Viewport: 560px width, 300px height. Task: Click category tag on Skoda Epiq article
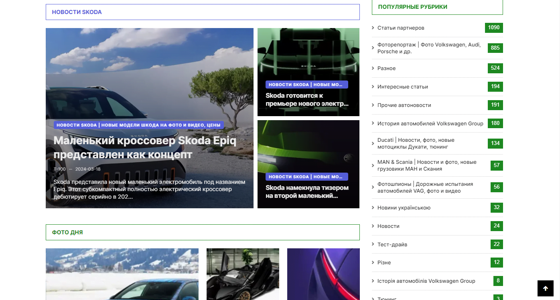138,125
